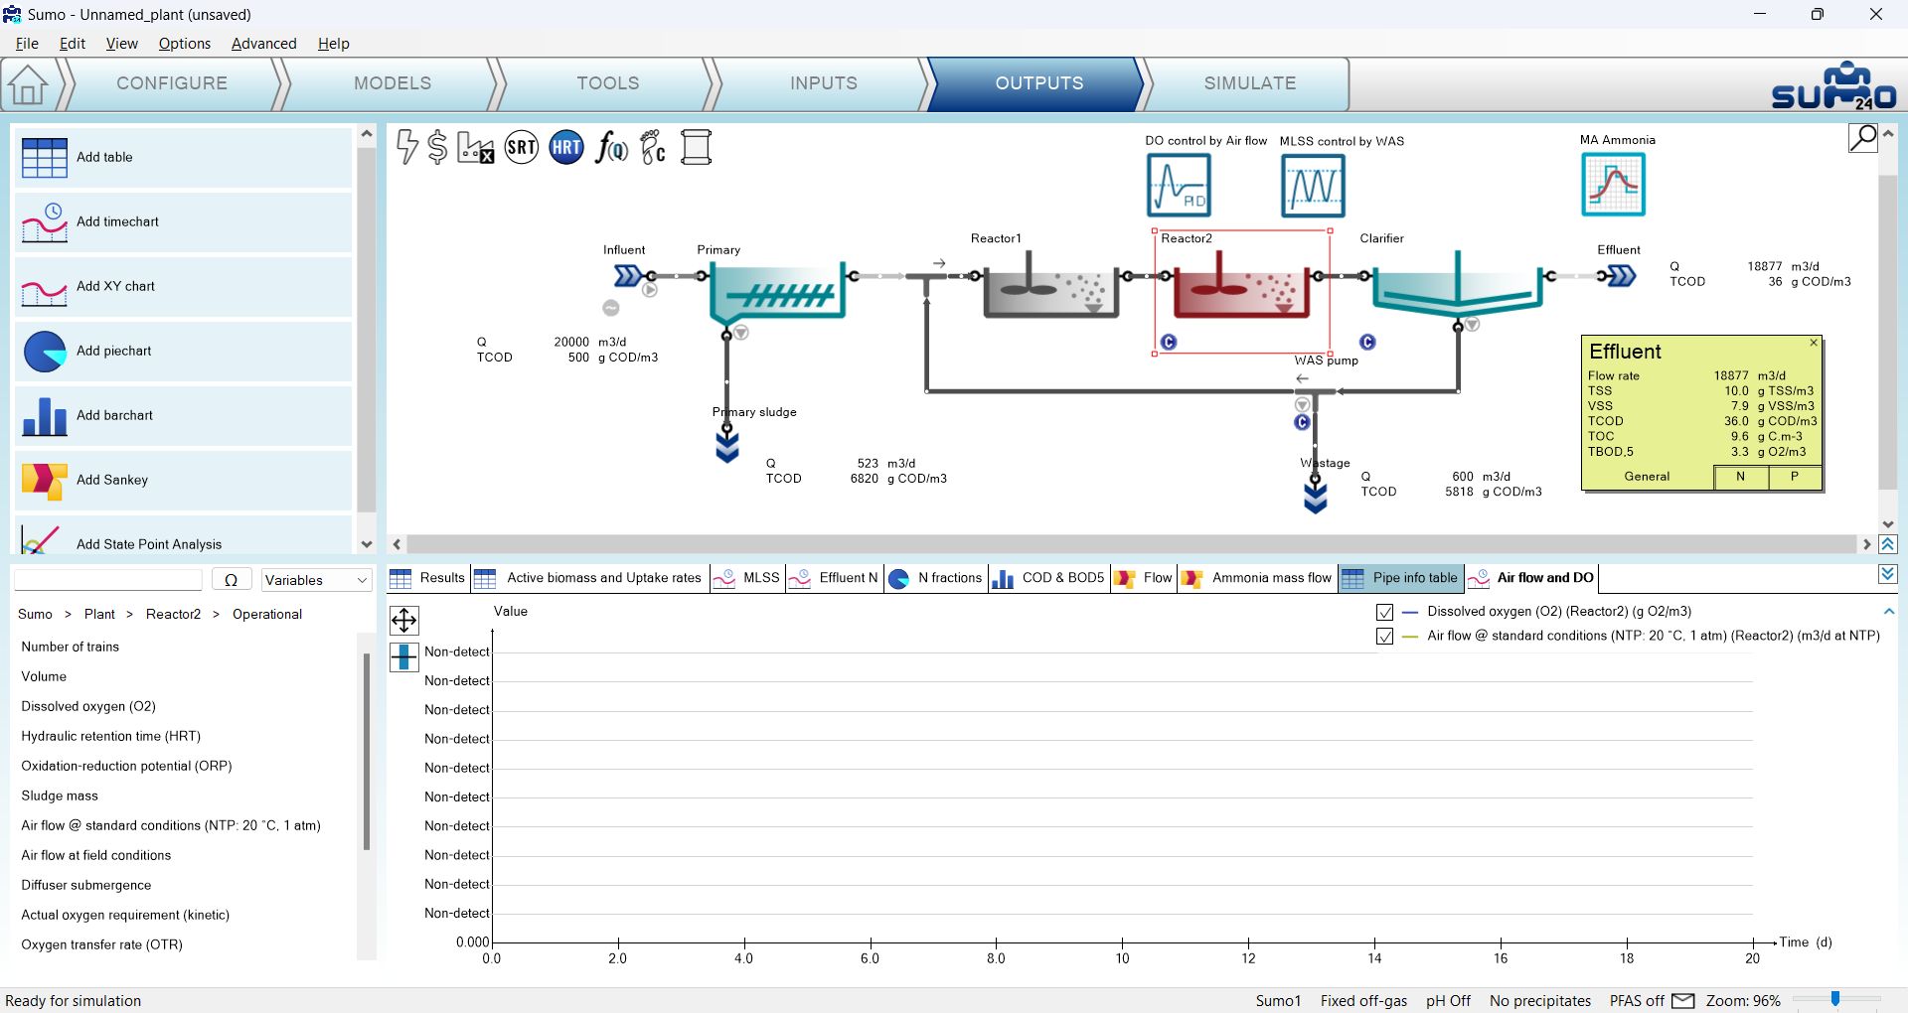Click the Reactor2 breadcrumb item
The image size is (1908, 1013).
(x=173, y=614)
